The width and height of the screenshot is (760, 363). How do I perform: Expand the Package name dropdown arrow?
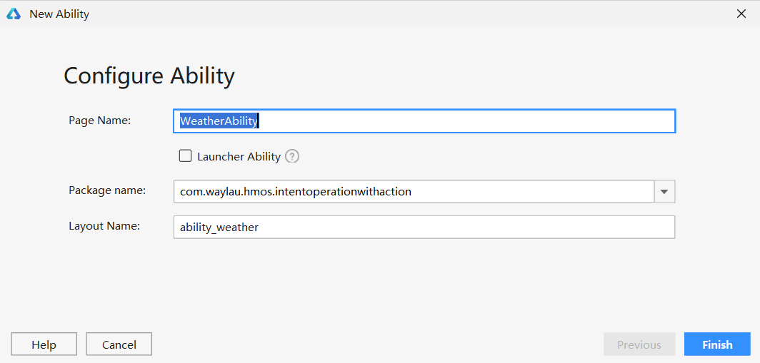pos(664,192)
